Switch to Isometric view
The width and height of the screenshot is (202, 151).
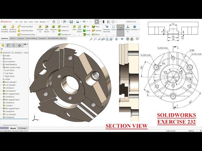click(135, 28)
